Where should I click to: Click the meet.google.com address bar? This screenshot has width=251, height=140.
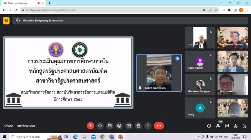(112, 10)
